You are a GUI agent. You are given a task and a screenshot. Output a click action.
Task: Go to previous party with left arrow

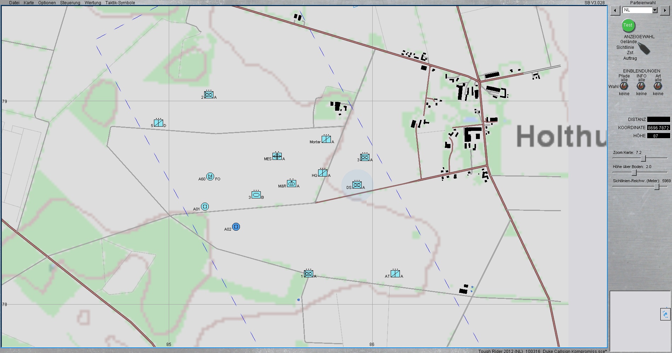click(x=615, y=11)
